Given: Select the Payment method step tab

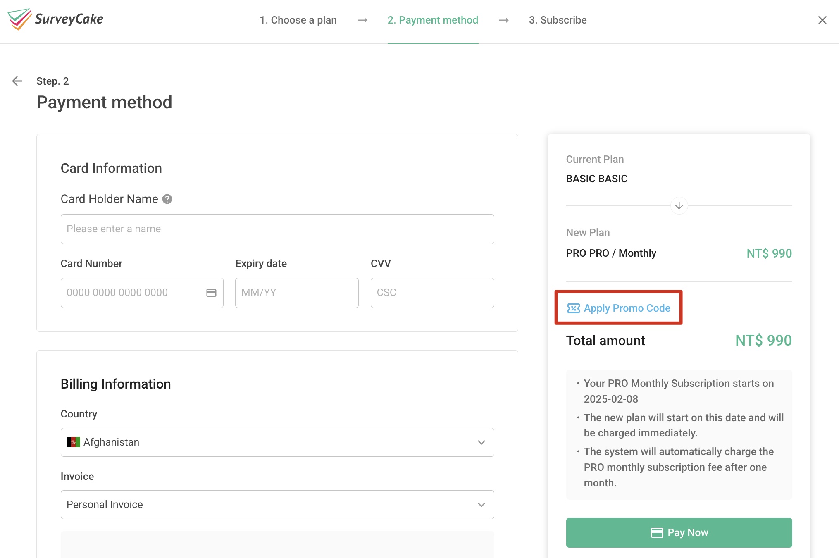Looking at the screenshot, I should click(433, 20).
